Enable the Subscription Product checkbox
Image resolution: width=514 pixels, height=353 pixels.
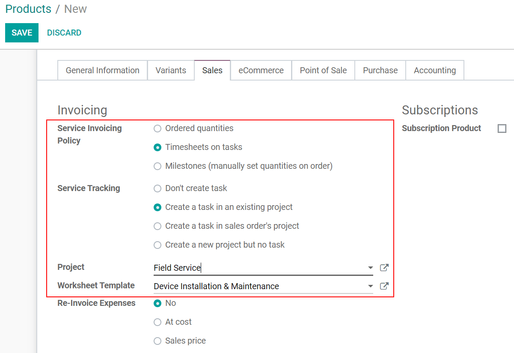coord(502,129)
